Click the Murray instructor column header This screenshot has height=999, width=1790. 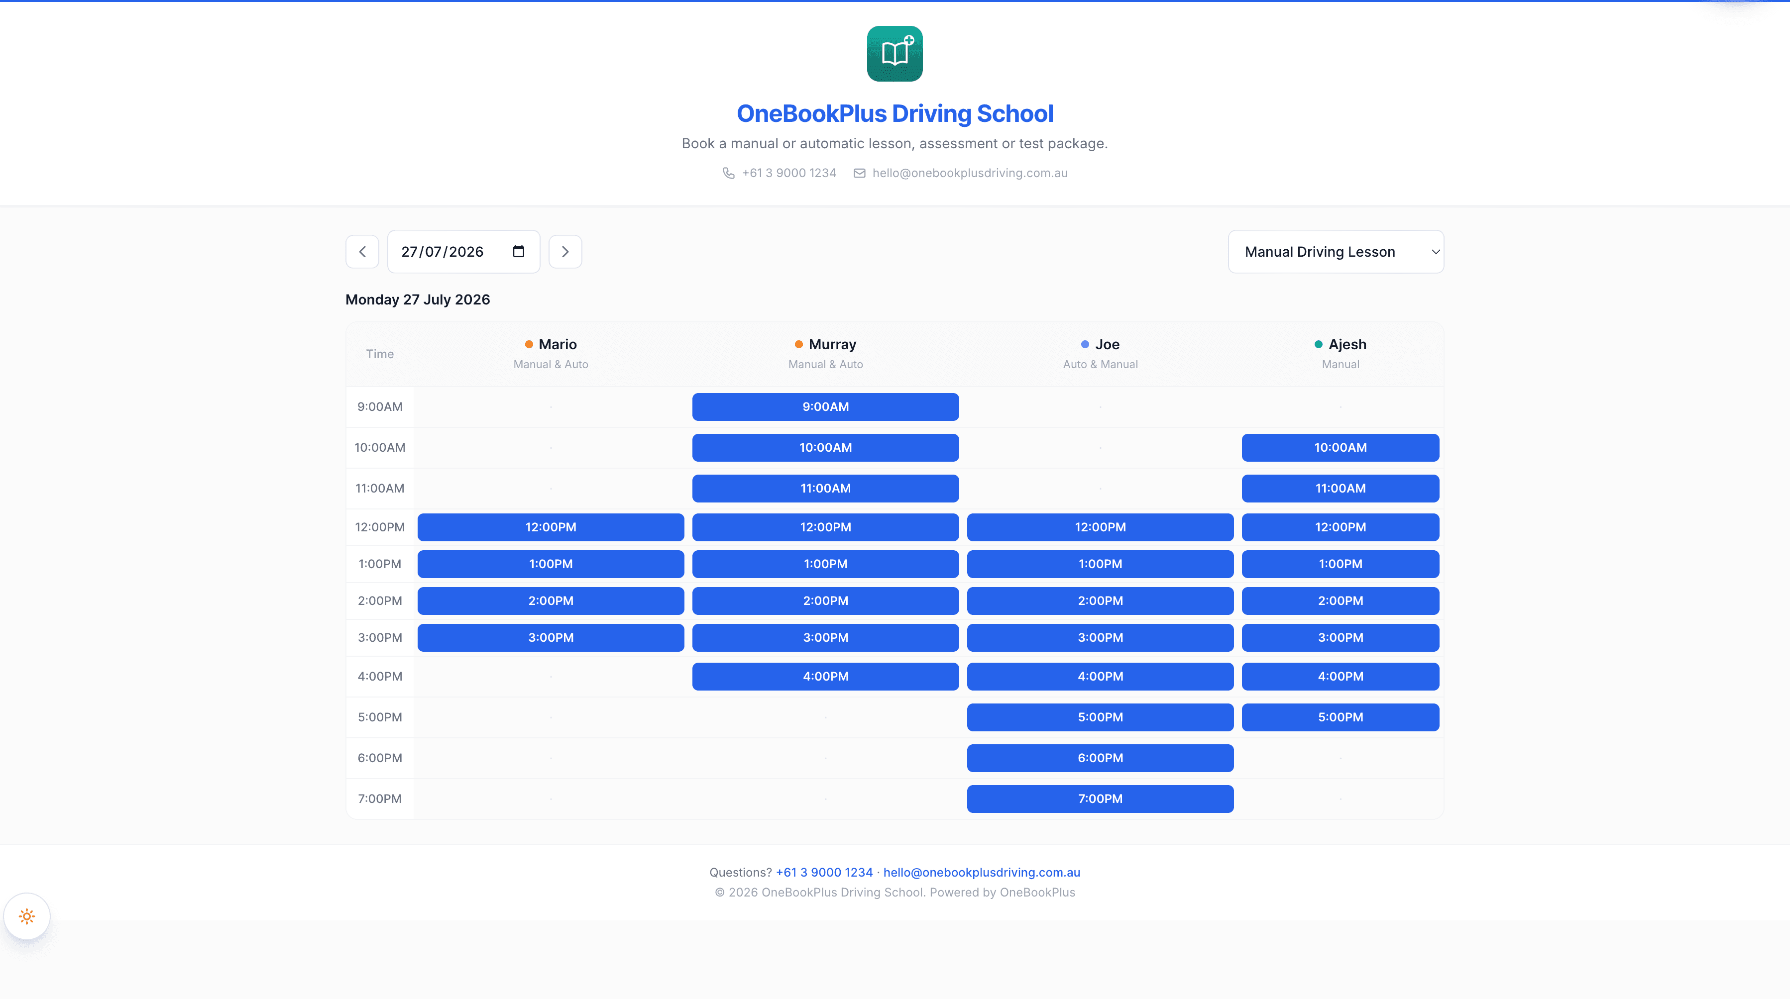pyautogui.click(x=825, y=354)
